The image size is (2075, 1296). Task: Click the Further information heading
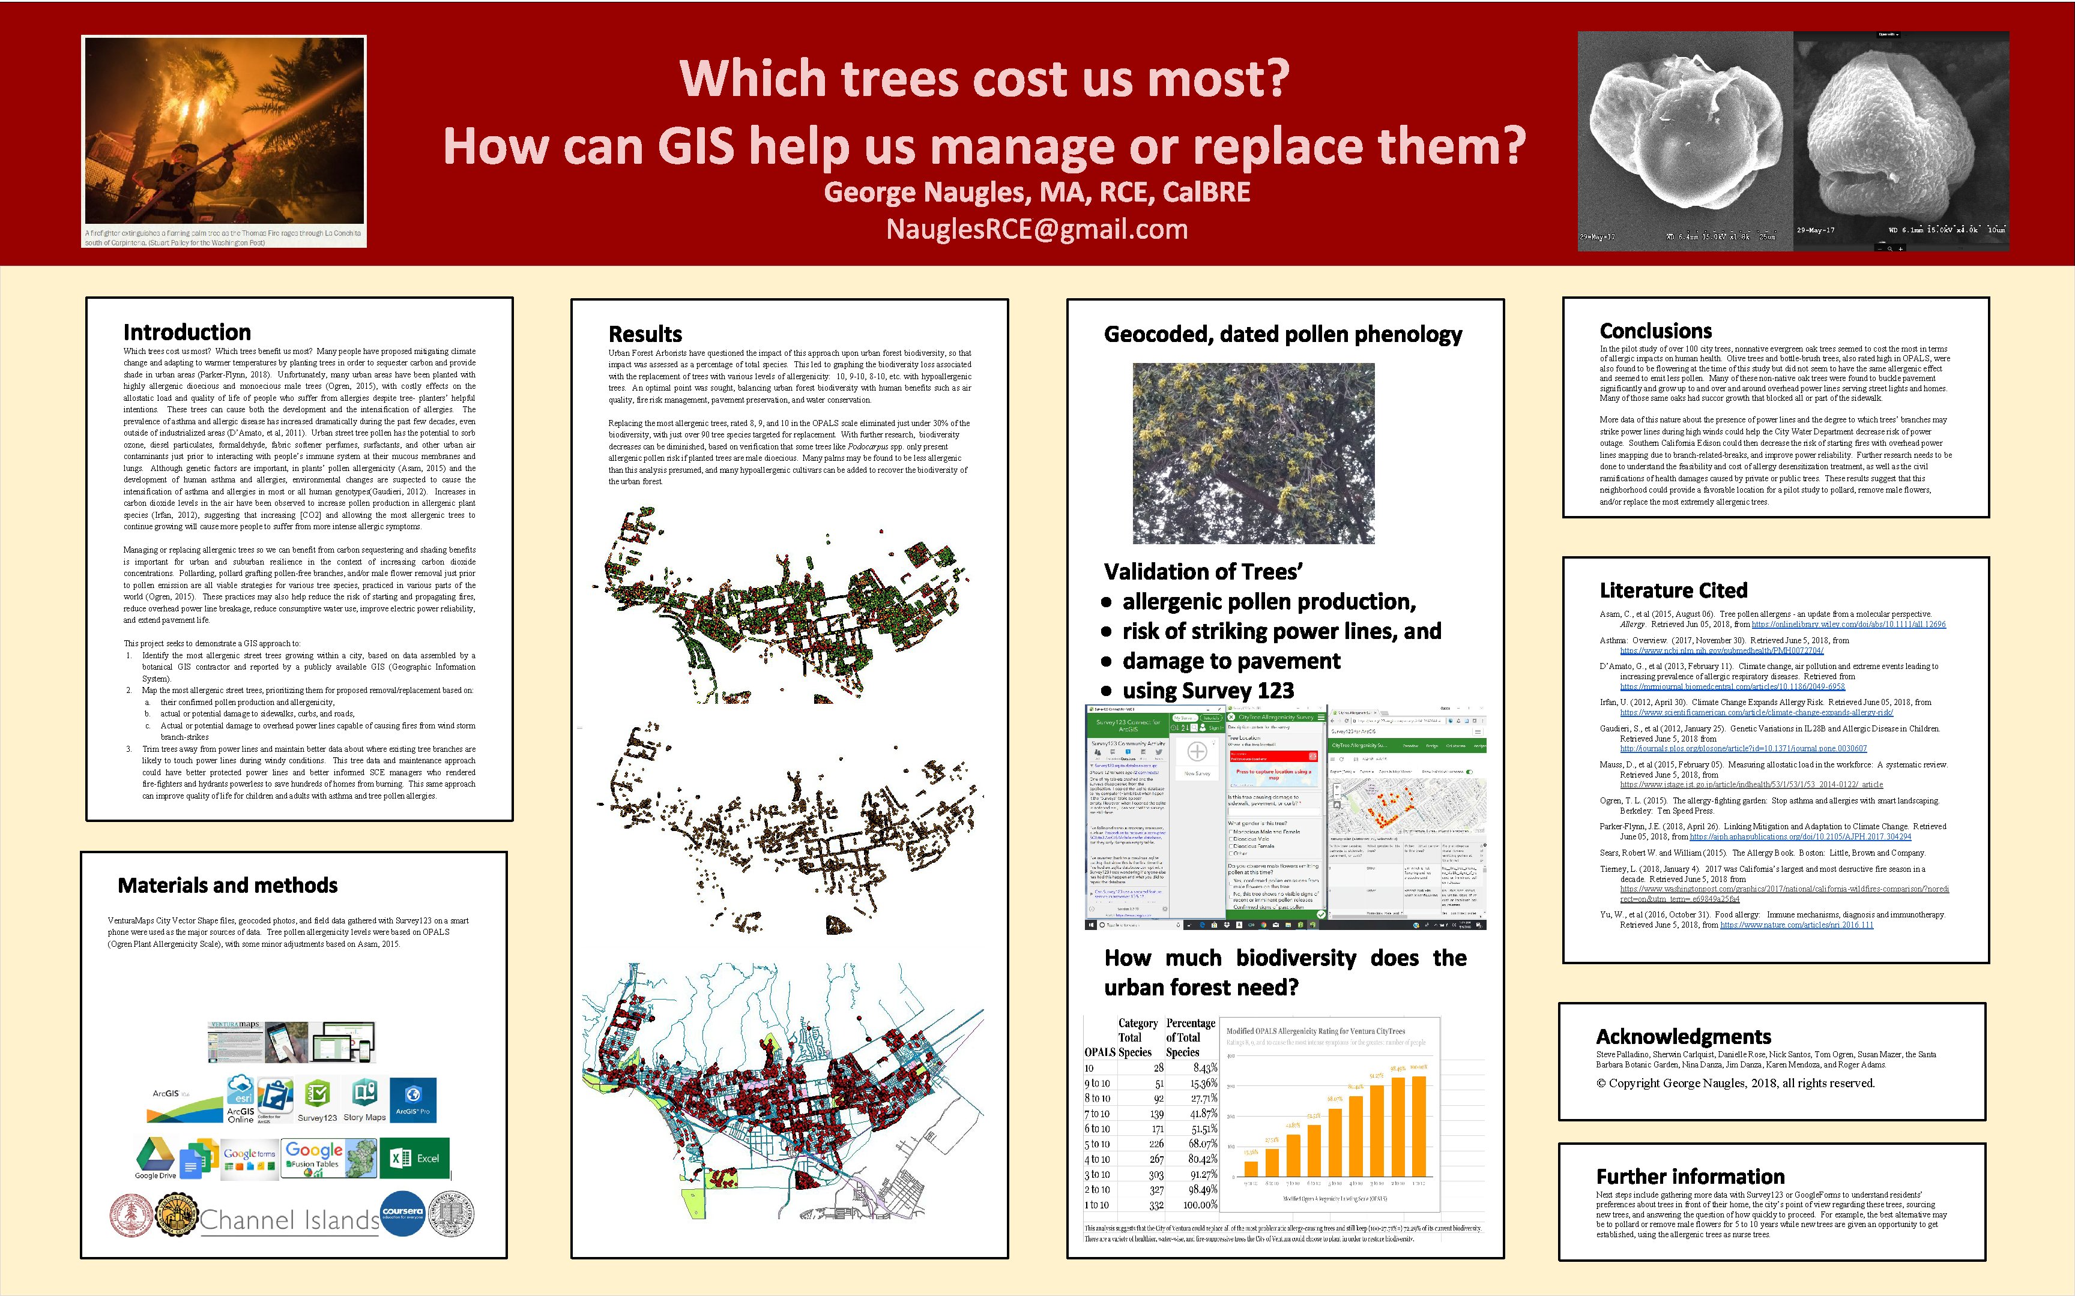click(x=1690, y=1177)
